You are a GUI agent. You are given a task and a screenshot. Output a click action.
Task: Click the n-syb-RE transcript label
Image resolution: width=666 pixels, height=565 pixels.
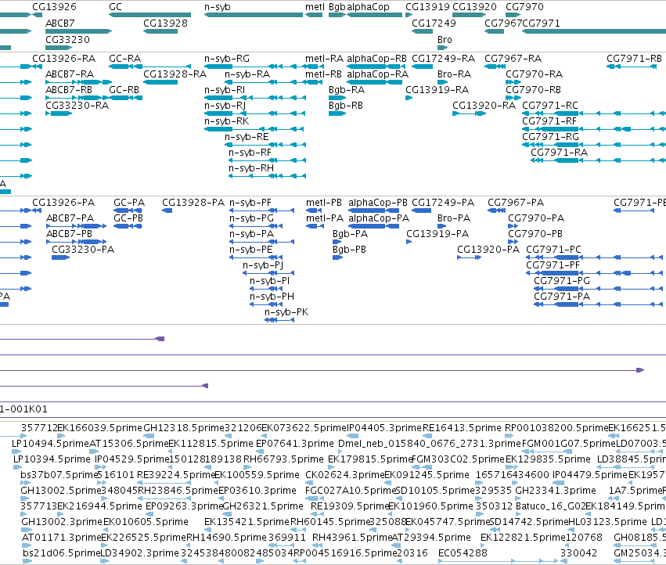click(x=247, y=137)
